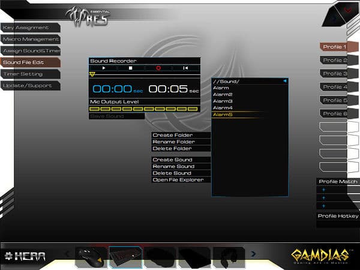Click the Profile Match header
The height and width of the screenshot is (270, 360).
[x=338, y=182]
